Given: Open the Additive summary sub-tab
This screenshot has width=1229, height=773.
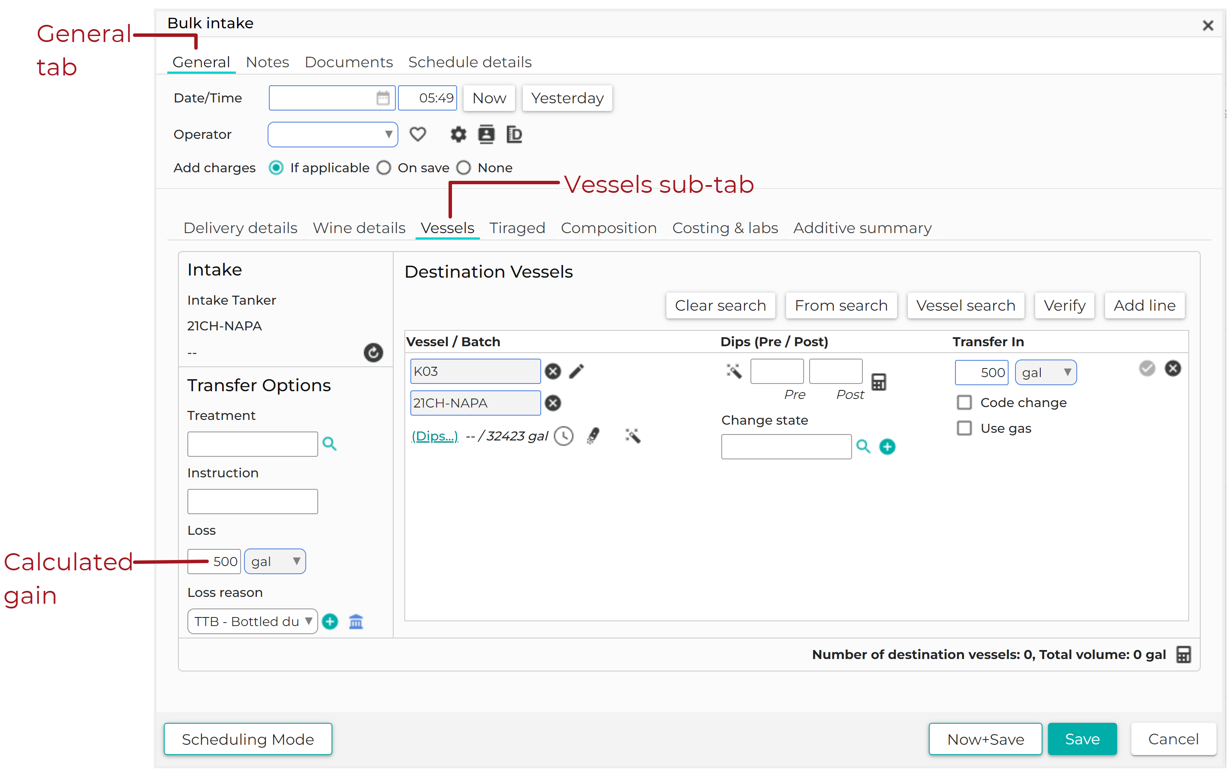Looking at the screenshot, I should click(x=862, y=228).
